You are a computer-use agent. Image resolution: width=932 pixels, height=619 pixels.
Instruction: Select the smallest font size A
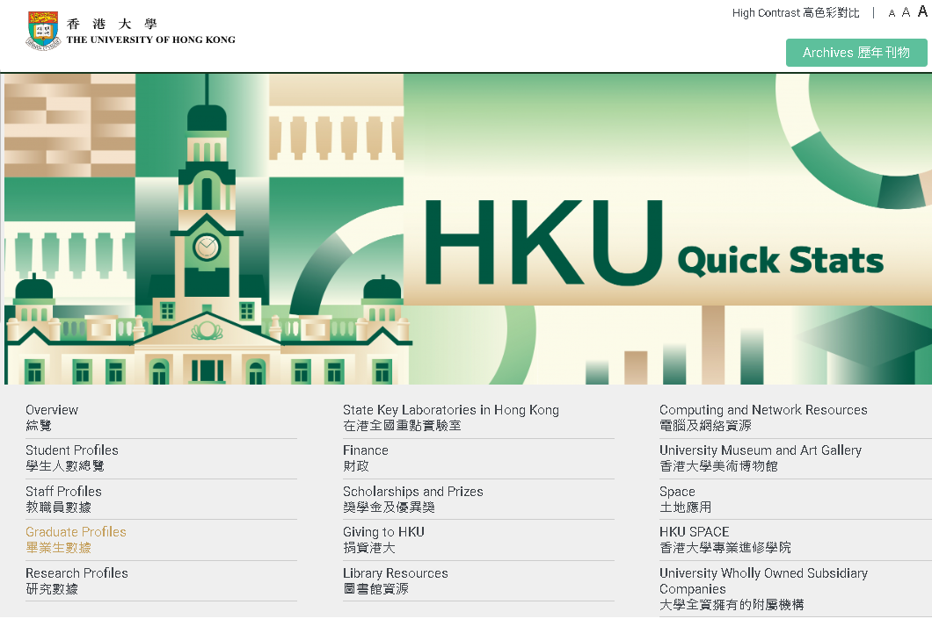[x=892, y=13]
